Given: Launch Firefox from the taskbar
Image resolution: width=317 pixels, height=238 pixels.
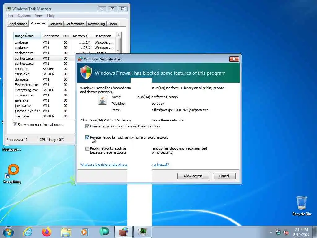Looking at the screenshot, I should (x=47, y=232).
